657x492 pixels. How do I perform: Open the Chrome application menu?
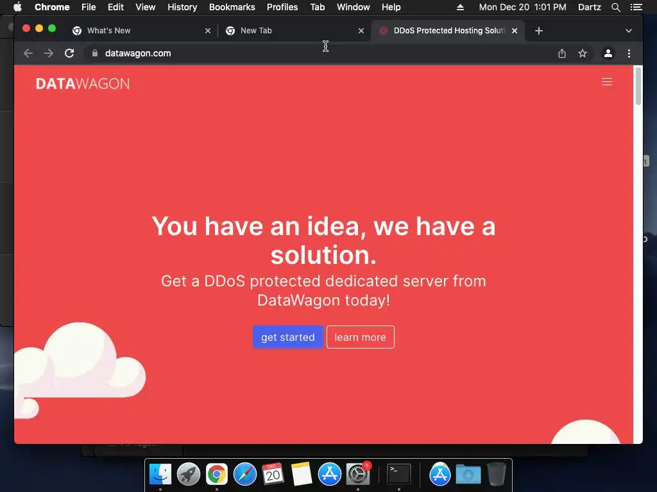[52, 7]
